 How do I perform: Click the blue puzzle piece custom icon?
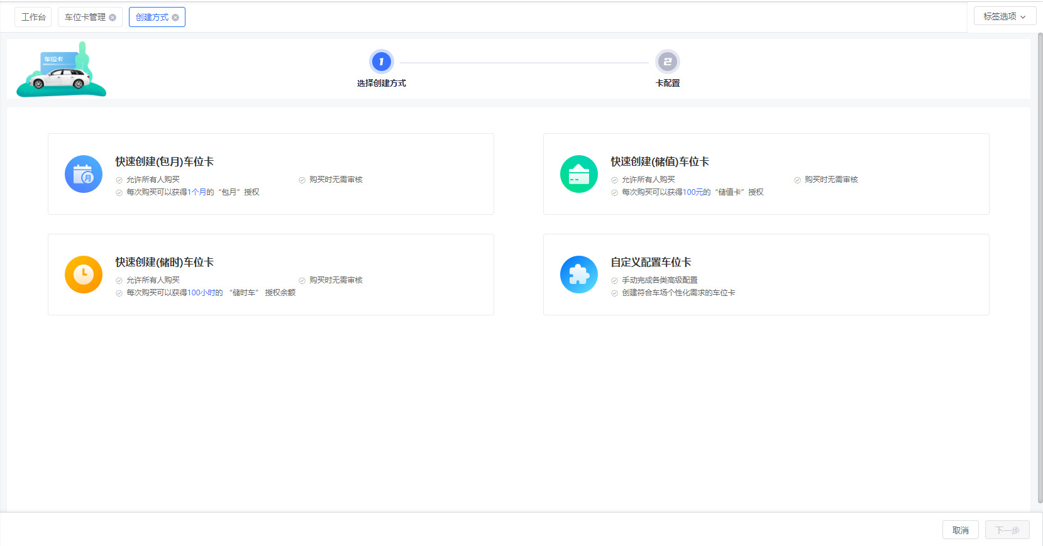578,275
